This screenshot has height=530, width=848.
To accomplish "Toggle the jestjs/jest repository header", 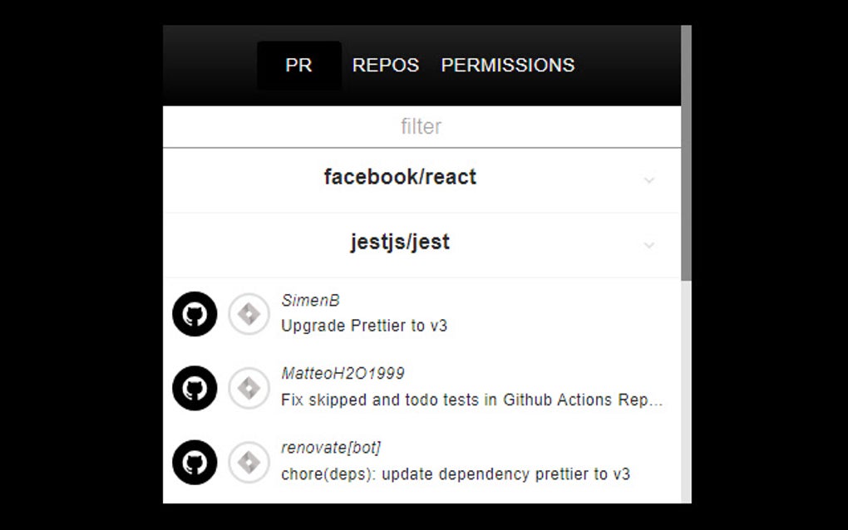I will click(x=400, y=243).
